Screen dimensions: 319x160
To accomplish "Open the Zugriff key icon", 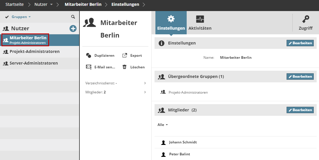I will 306,19.
